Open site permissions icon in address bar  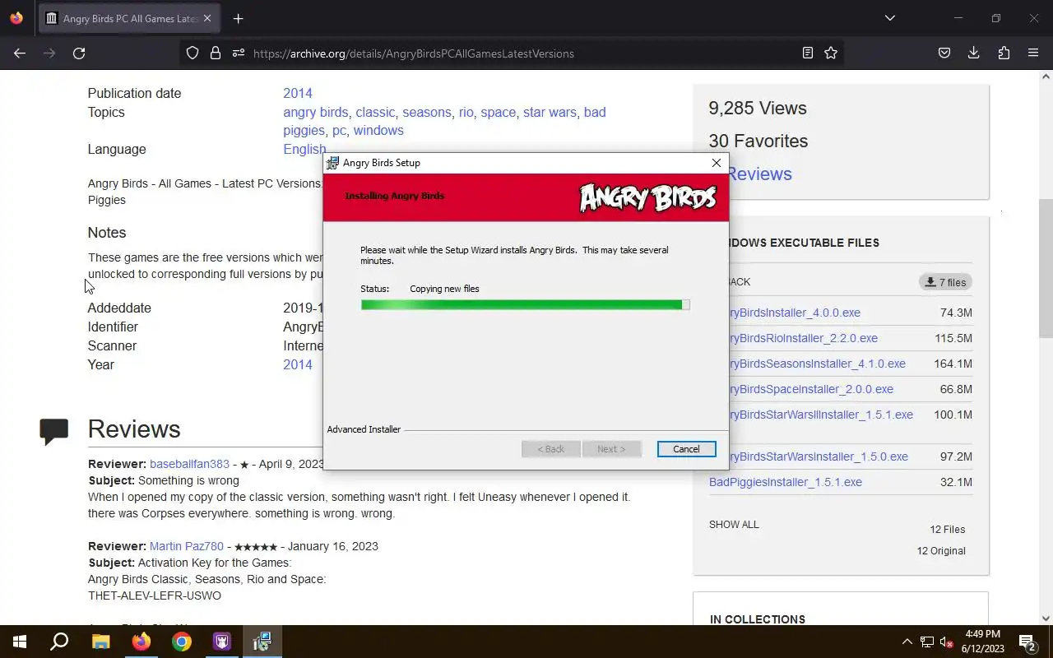239,53
